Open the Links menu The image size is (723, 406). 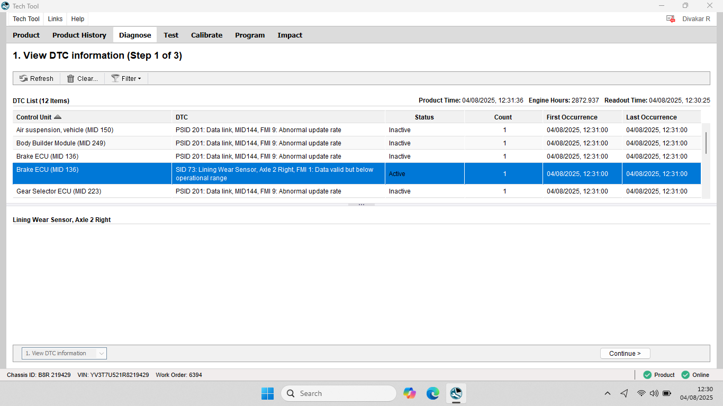coord(55,19)
